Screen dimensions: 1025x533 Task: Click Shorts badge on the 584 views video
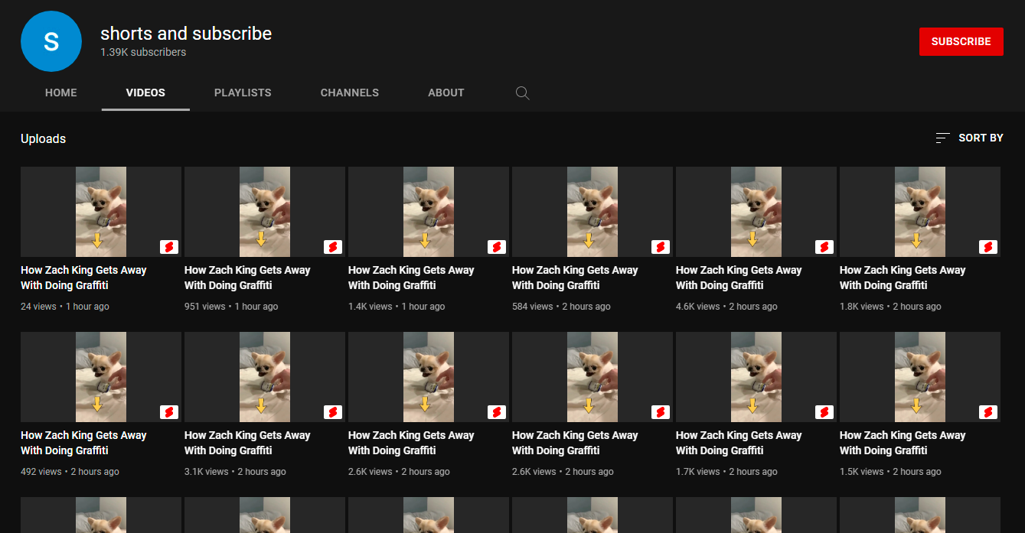661,247
